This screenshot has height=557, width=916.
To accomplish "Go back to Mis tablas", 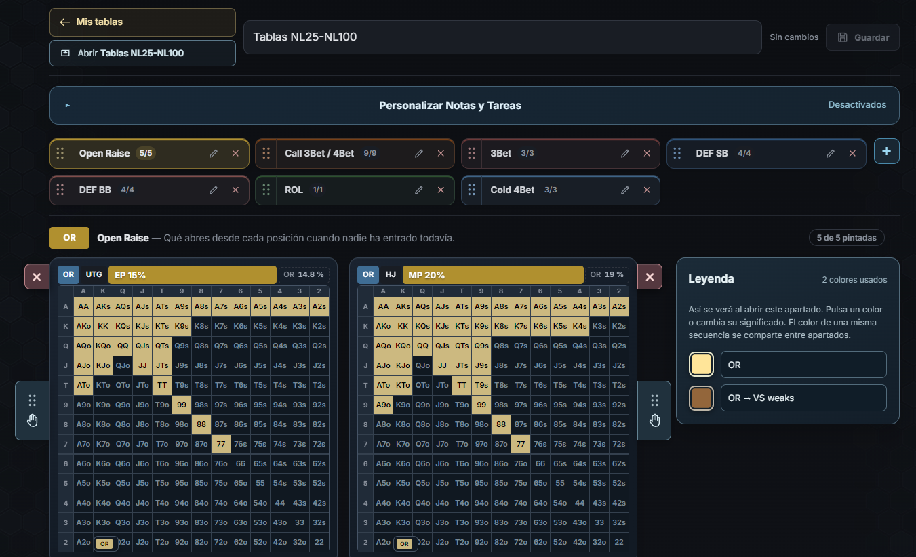I will click(142, 22).
